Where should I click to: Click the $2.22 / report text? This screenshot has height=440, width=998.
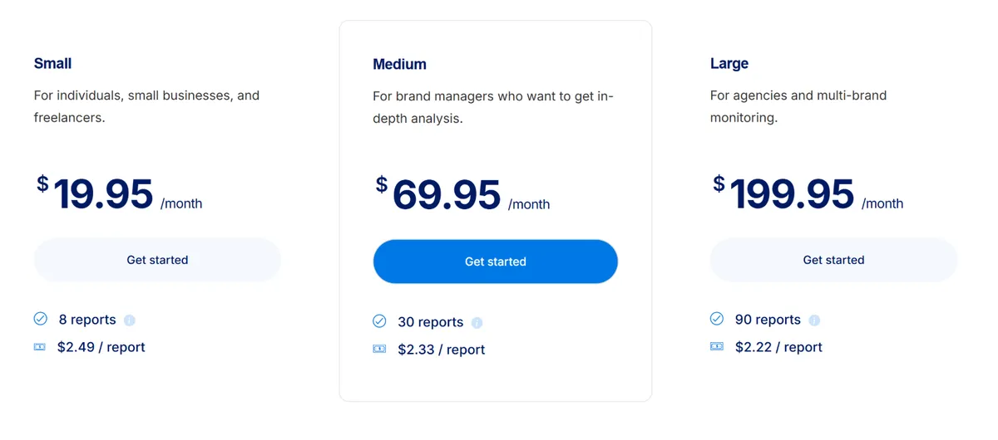click(778, 347)
